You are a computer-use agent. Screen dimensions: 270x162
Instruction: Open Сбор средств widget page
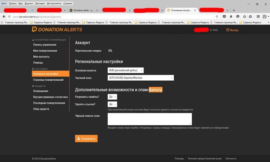pos(41,109)
